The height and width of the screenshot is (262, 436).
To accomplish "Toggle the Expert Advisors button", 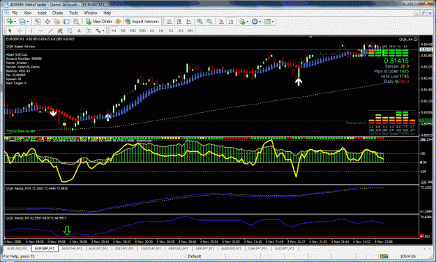I will pyautogui.click(x=142, y=22).
